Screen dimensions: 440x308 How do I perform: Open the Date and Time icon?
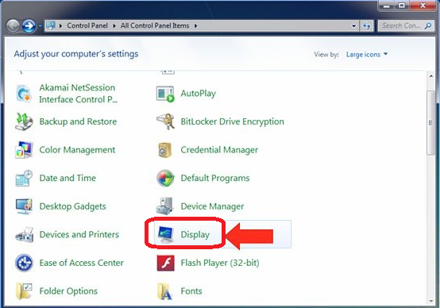pos(24,178)
